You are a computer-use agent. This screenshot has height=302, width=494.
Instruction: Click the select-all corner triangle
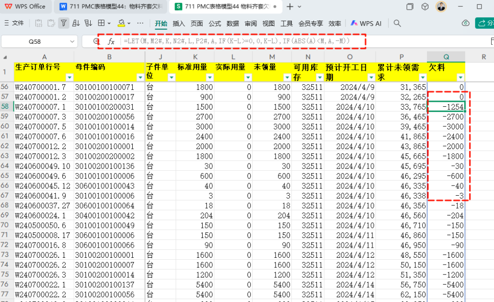click(5, 57)
